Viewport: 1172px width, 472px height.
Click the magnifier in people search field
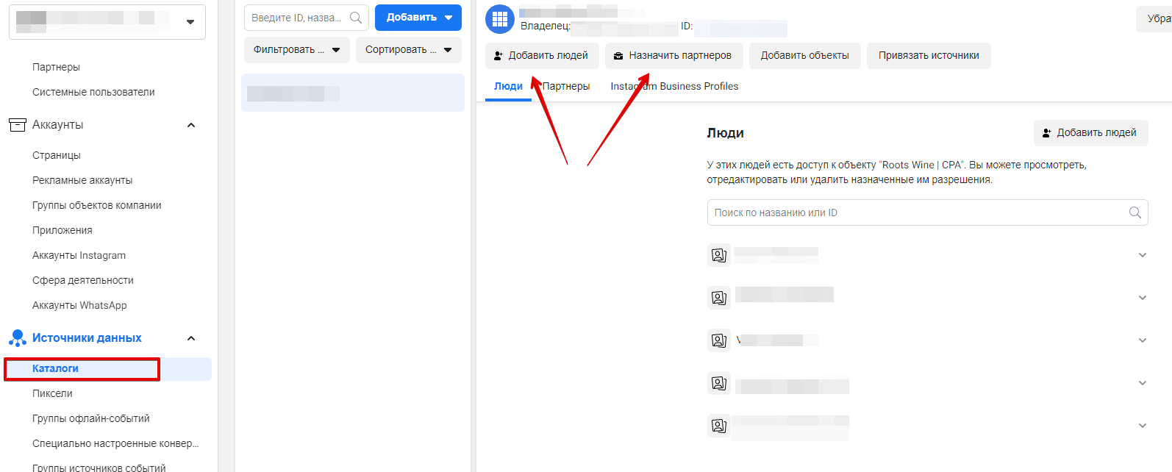click(1135, 212)
